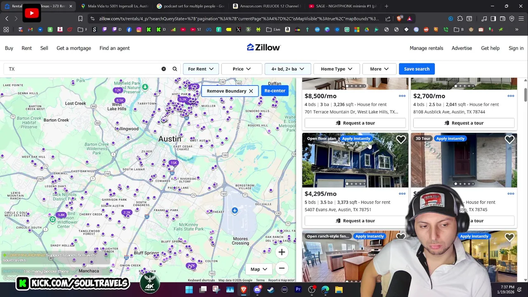Click the Re-center map button

(x=275, y=91)
